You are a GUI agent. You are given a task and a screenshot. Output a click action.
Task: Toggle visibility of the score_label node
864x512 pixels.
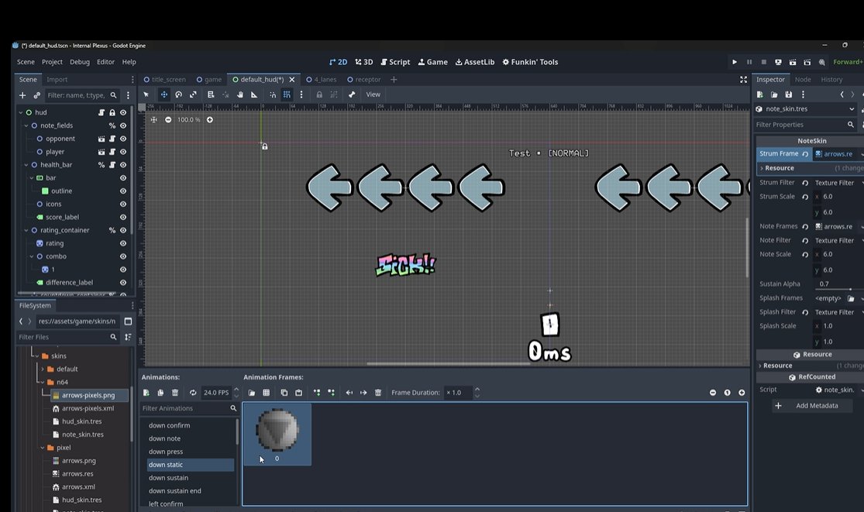(123, 217)
